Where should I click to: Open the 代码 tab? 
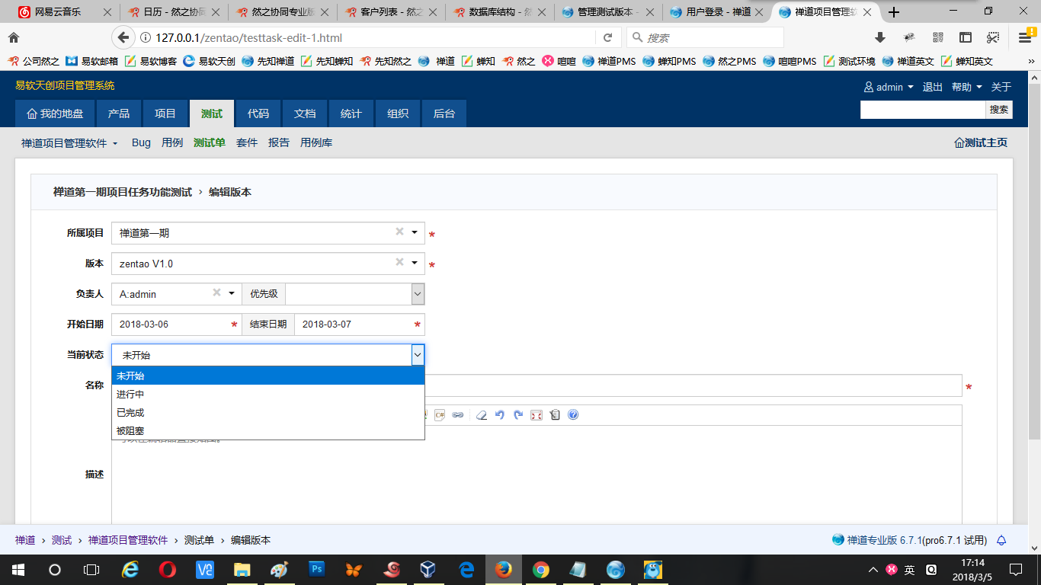click(x=258, y=113)
